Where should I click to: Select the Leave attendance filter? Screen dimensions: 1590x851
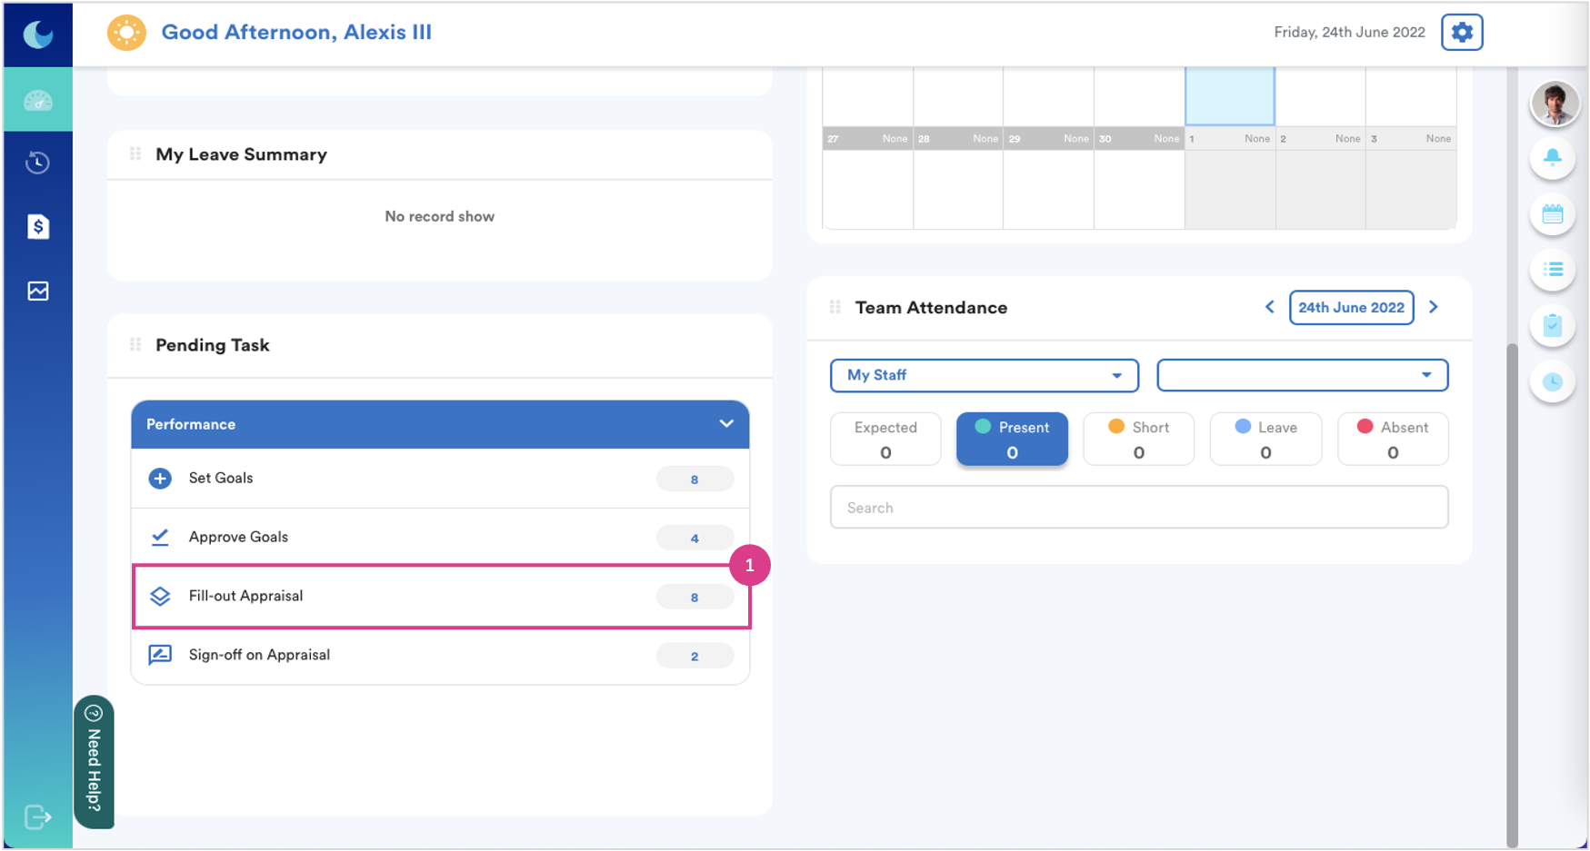(1265, 439)
